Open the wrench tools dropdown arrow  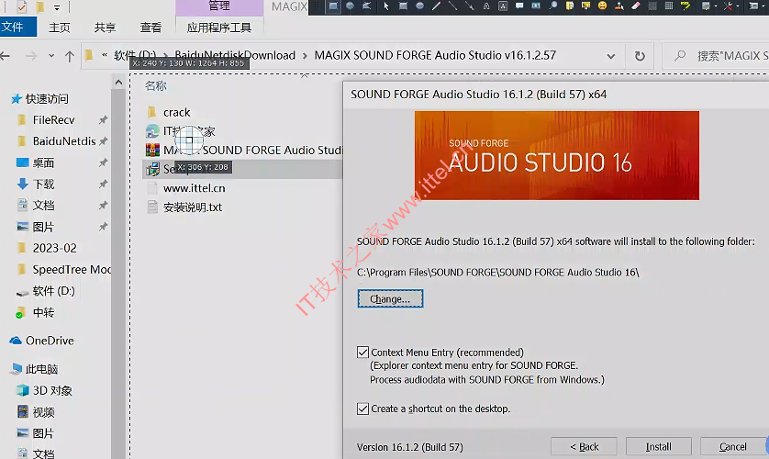click(x=738, y=6)
